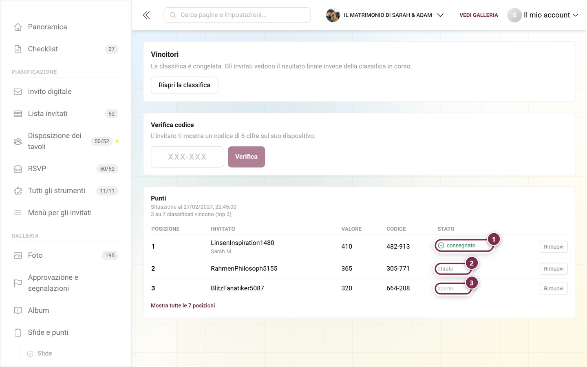Expand the Il mio account menu
The image size is (587, 367).
543,15
